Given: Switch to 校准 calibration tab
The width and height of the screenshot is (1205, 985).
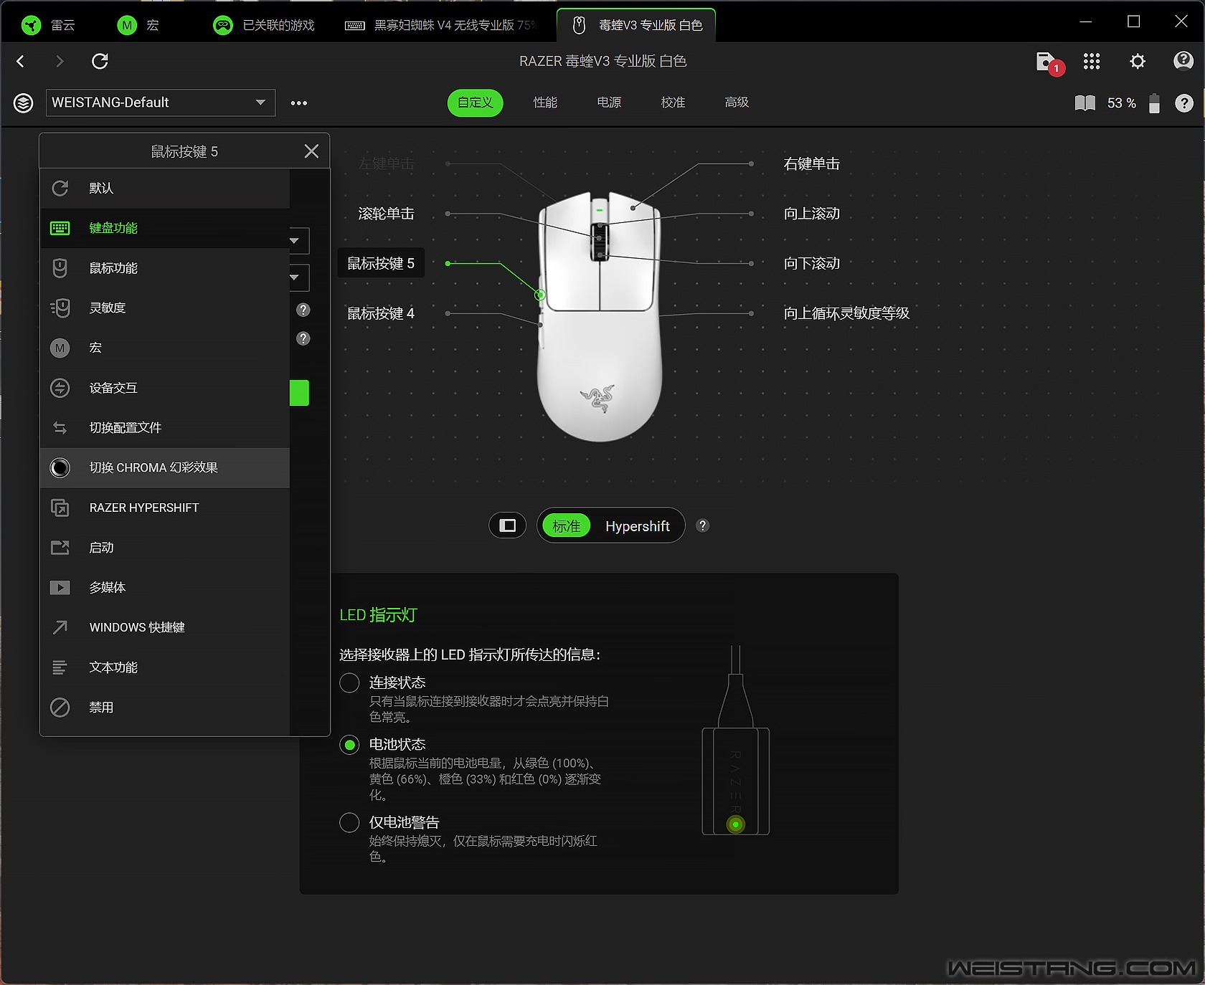Looking at the screenshot, I should click(x=673, y=103).
